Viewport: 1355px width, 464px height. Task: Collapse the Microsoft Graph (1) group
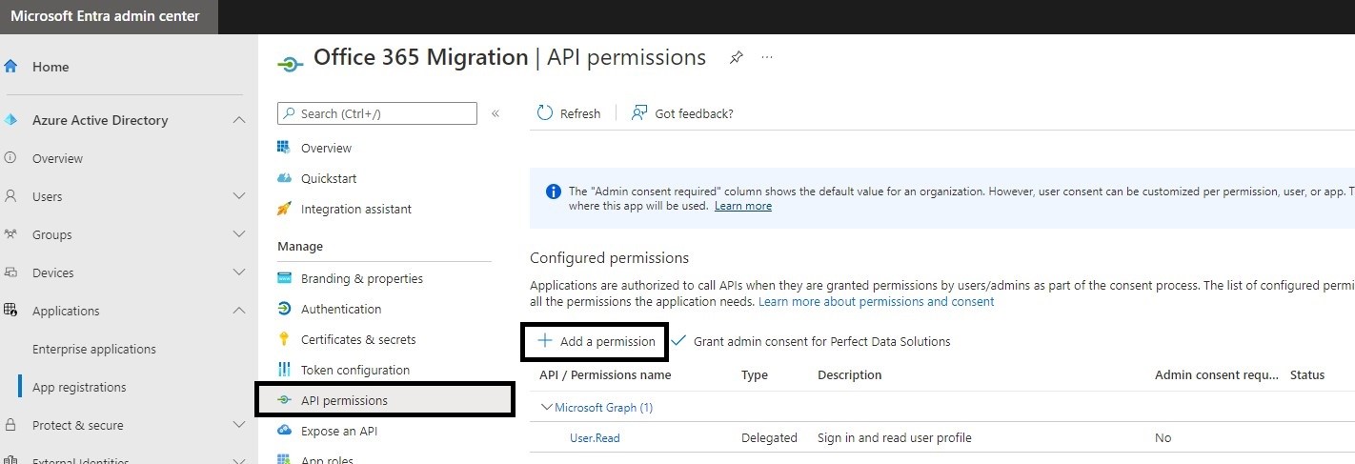coord(546,407)
